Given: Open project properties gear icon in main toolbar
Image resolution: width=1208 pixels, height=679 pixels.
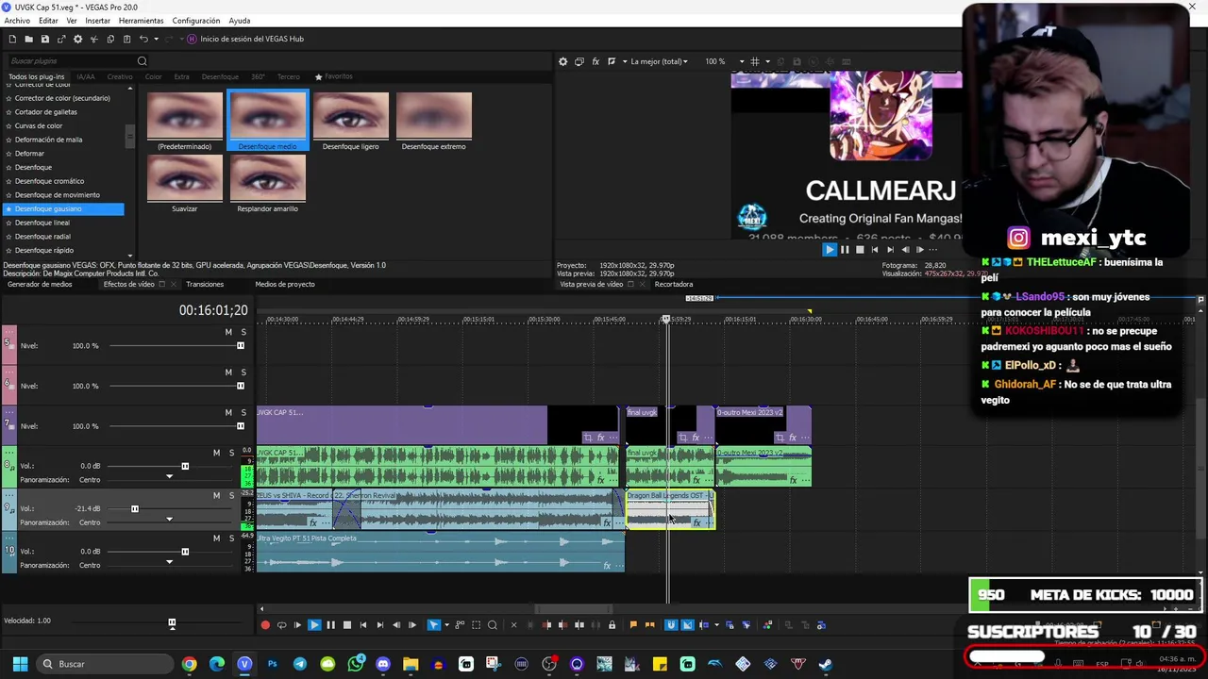Looking at the screenshot, I should (77, 39).
